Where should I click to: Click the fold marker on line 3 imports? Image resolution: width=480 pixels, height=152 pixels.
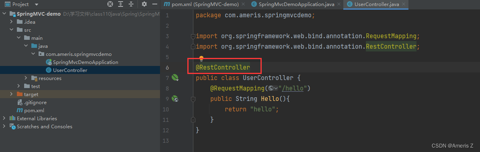tap(193, 37)
